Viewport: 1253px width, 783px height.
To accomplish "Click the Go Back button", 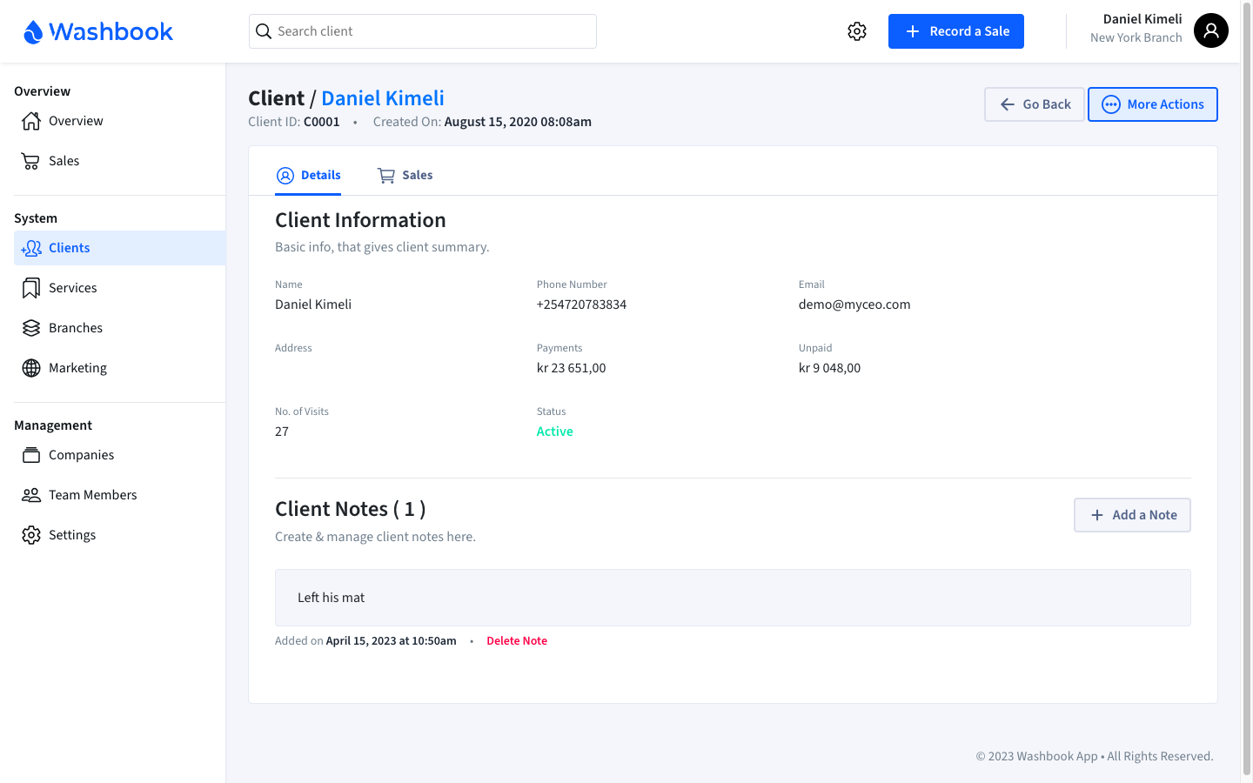I will (x=1034, y=104).
